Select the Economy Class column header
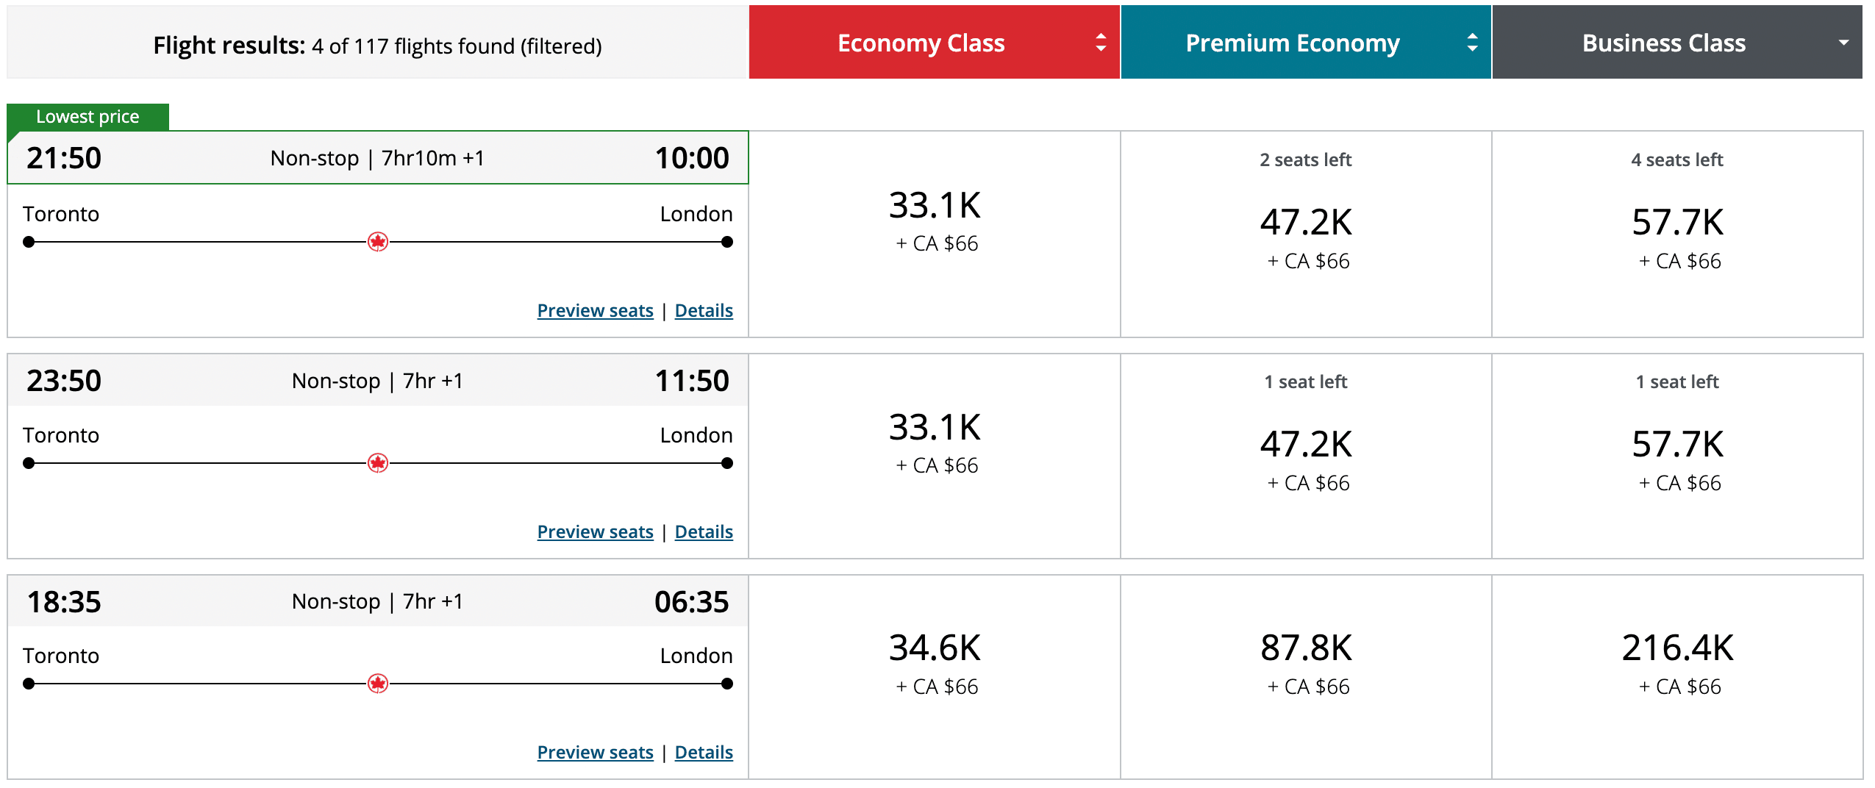 tap(921, 42)
